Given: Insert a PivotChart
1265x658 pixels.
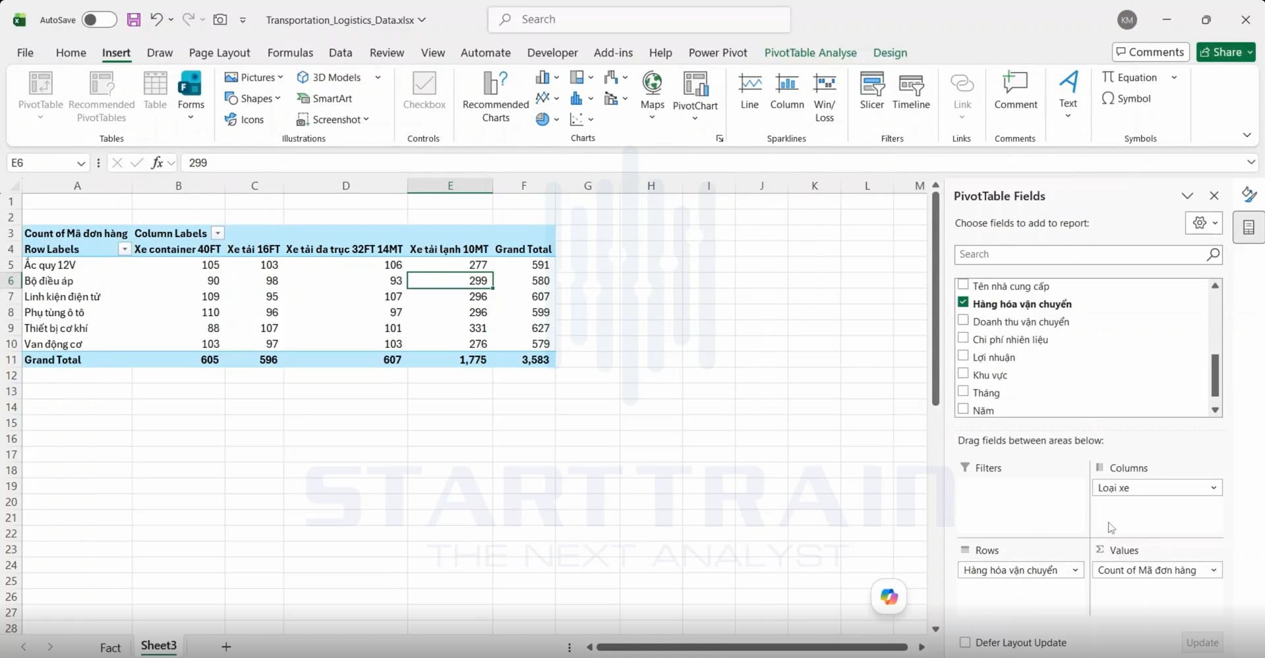Looking at the screenshot, I should 695,96.
